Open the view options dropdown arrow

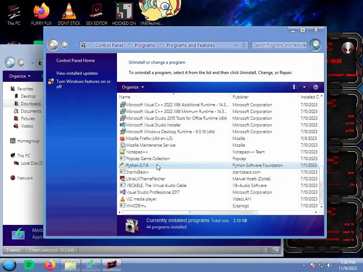click(x=304, y=87)
